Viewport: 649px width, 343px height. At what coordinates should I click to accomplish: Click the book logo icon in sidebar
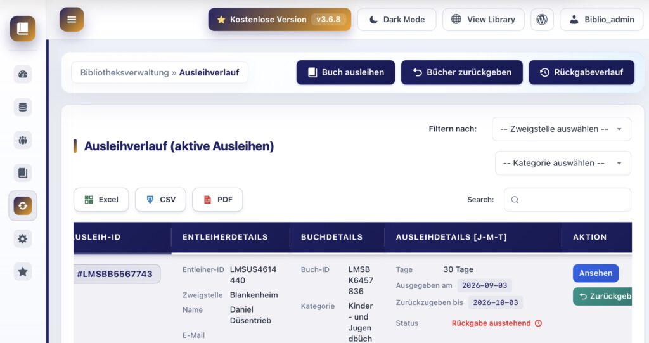click(23, 29)
